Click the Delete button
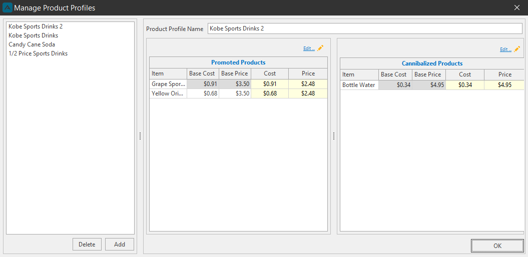Viewport: 528px width, 257px height. (x=87, y=244)
